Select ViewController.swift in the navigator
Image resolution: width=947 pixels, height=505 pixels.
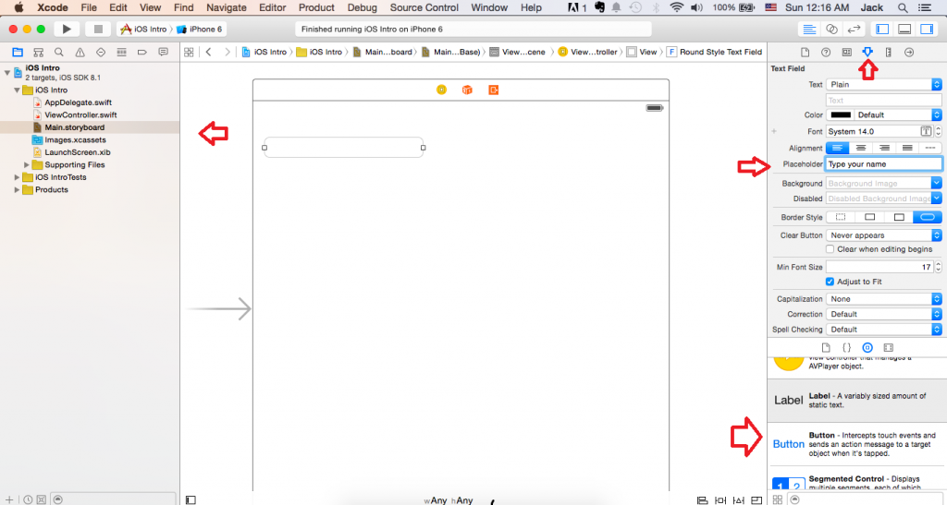(x=80, y=114)
